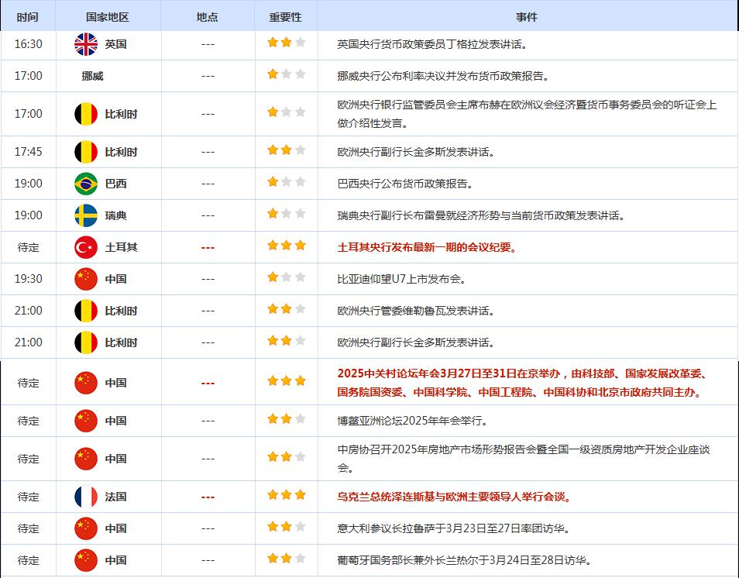Click China flag in the 博鳌亚洲论坛 row

point(86,421)
